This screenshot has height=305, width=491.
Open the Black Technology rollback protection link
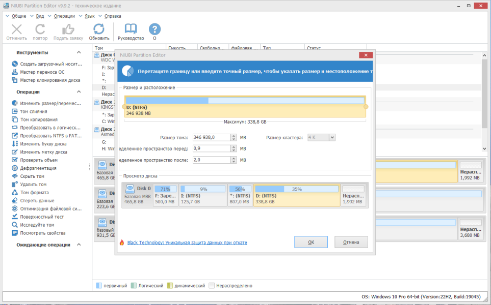187,242
